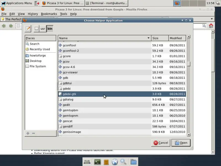The image size is (221, 166).
Task: Click magnifier search icon in bottom panel
Action: 123,162
